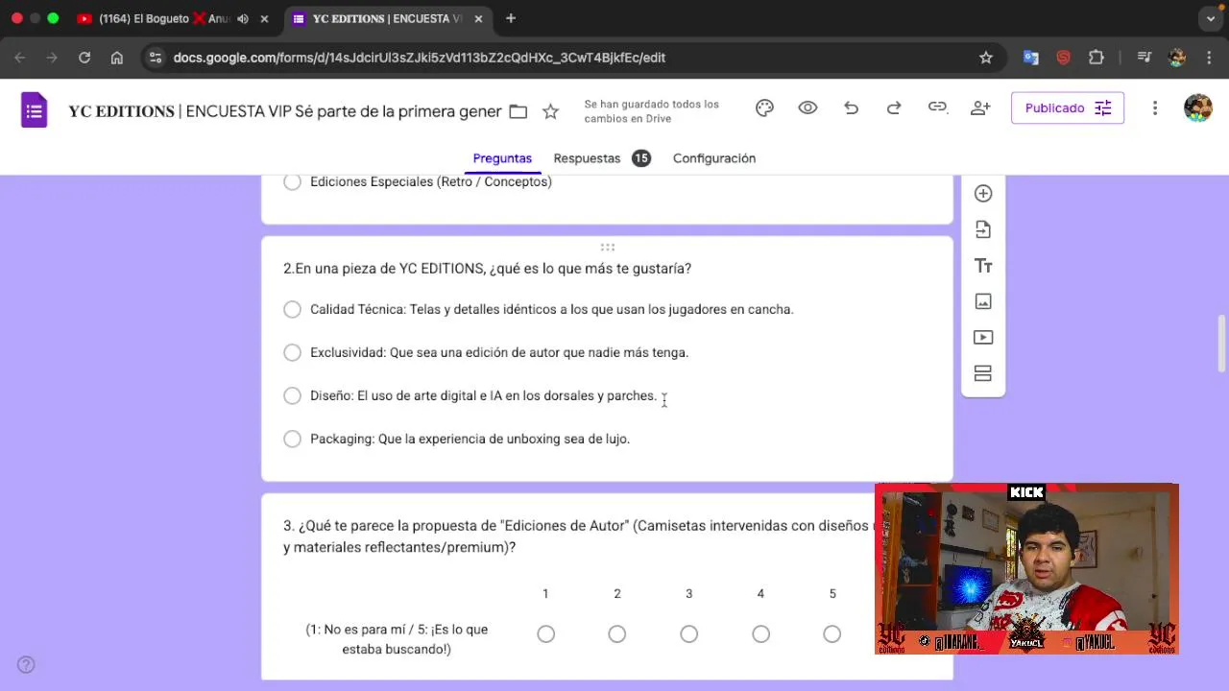Choose rating 5 on the scale
1229x691 pixels.
[832, 633]
